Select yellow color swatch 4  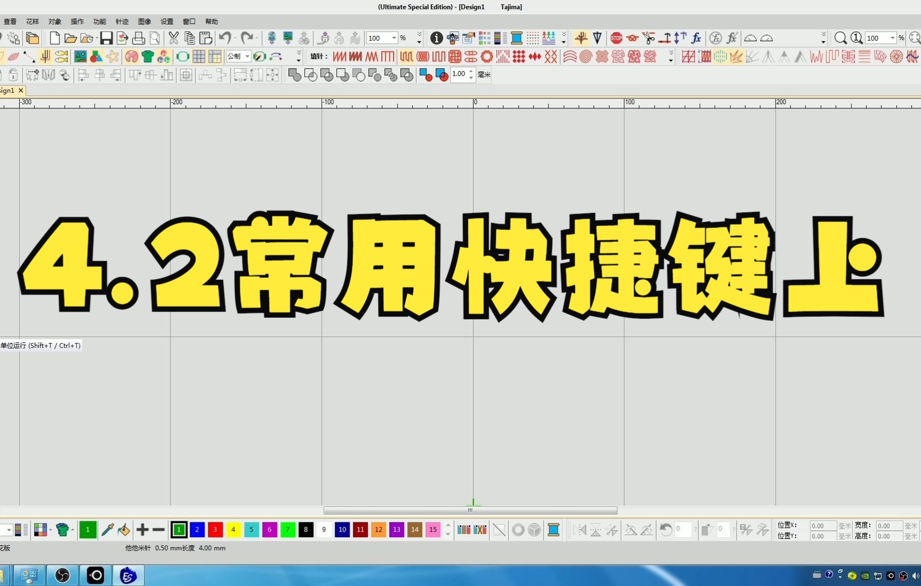233,529
